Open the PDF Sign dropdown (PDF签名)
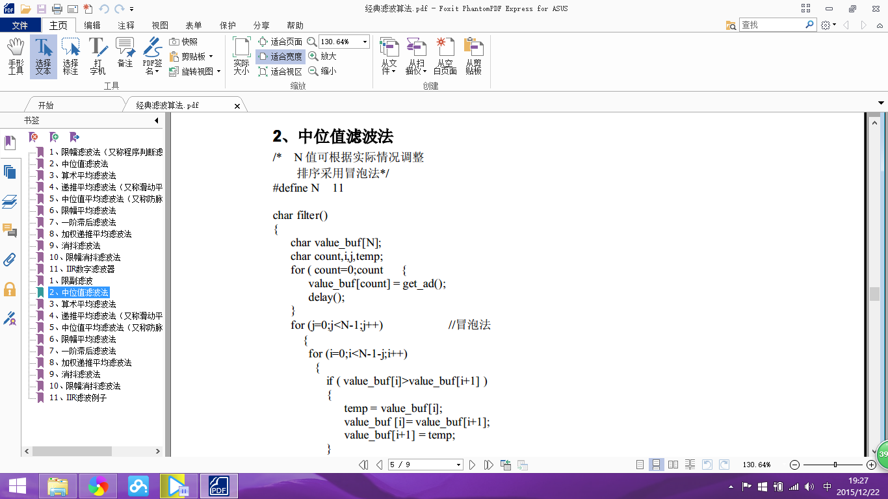888x499 pixels. tap(153, 57)
